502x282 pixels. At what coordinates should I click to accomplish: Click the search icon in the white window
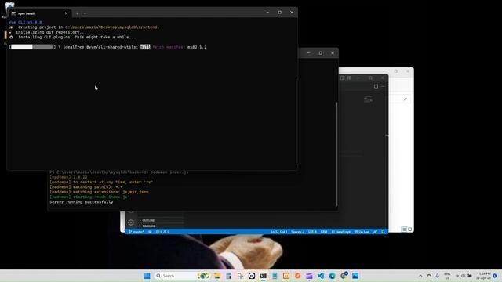[x=406, y=99]
